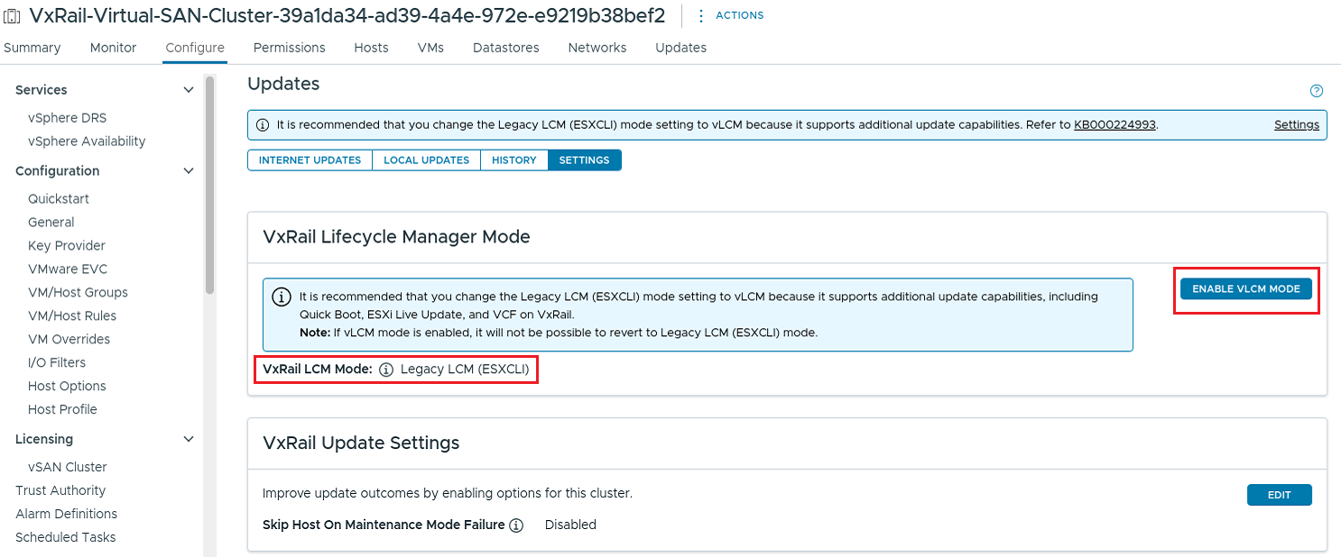
Task: Open vSAN Cluster licensing settings
Action: click(x=67, y=467)
